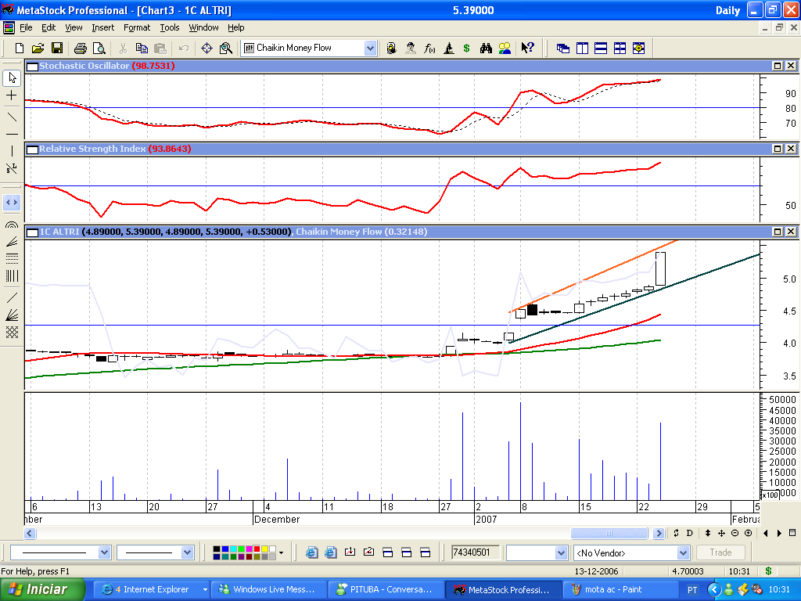Maximize the 1C ALTRI price pane

778,232
